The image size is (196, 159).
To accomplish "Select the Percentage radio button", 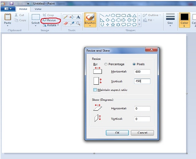I will pyautogui.click(x=106, y=64).
